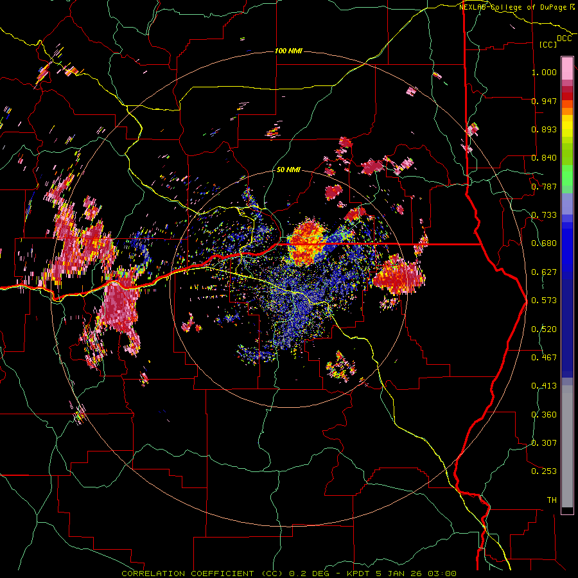The width and height of the screenshot is (578, 578).
Task: Click the 50 NMI range ring label
Action: [x=288, y=170]
